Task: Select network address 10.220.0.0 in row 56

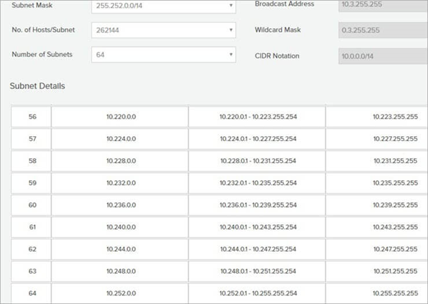Action: click(x=121, y=117)
